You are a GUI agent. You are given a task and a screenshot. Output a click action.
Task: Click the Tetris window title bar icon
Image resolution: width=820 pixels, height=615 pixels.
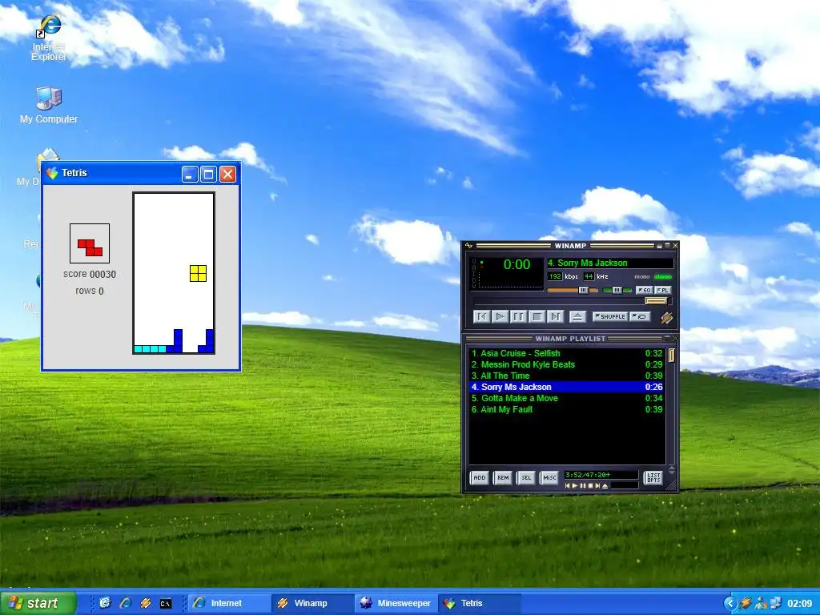coord(52,173)
